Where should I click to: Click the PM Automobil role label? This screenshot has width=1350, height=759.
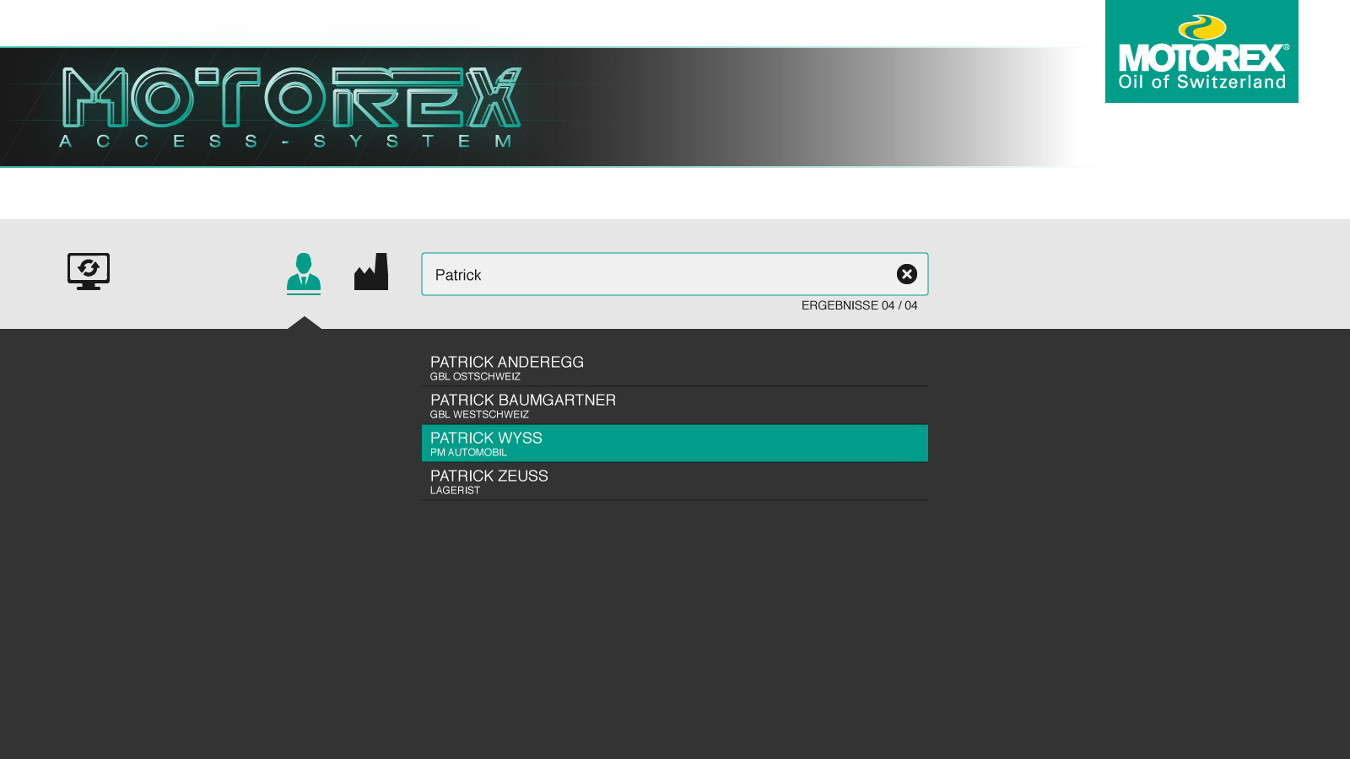coord(468,453)
